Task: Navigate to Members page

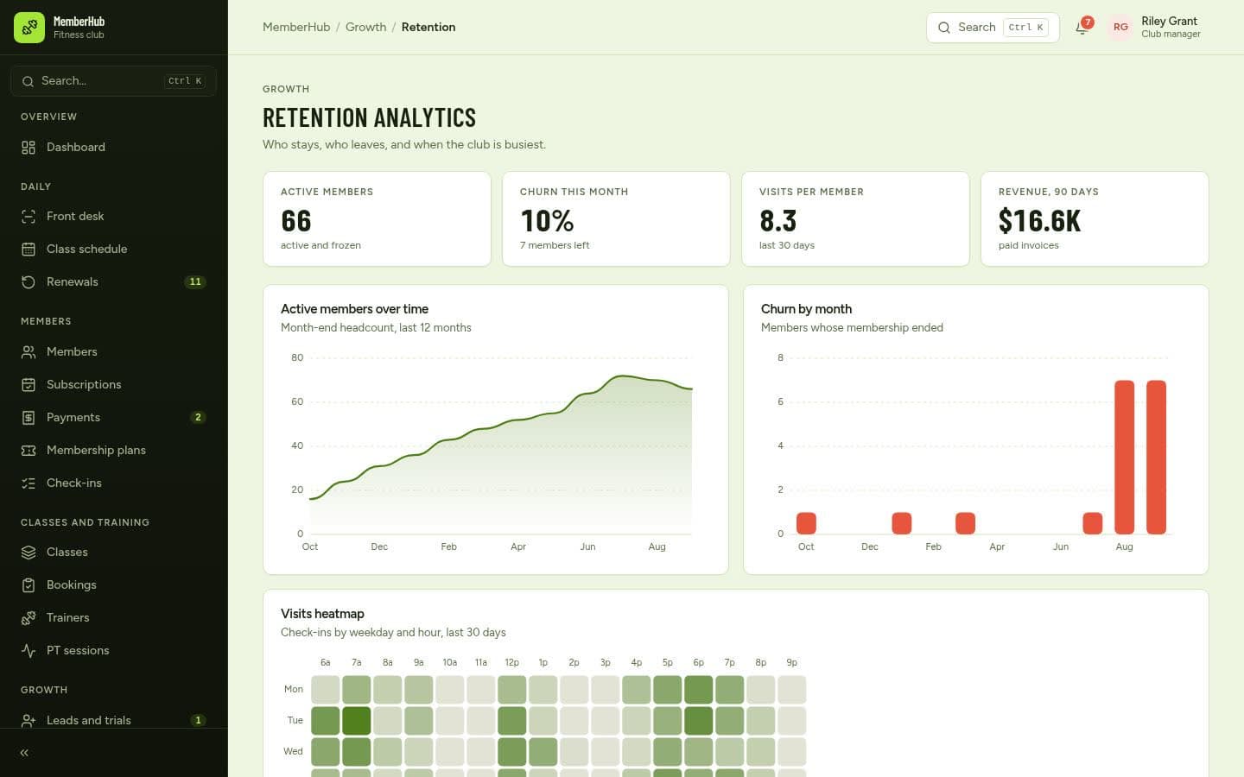Action: click(x=114, y=352)
